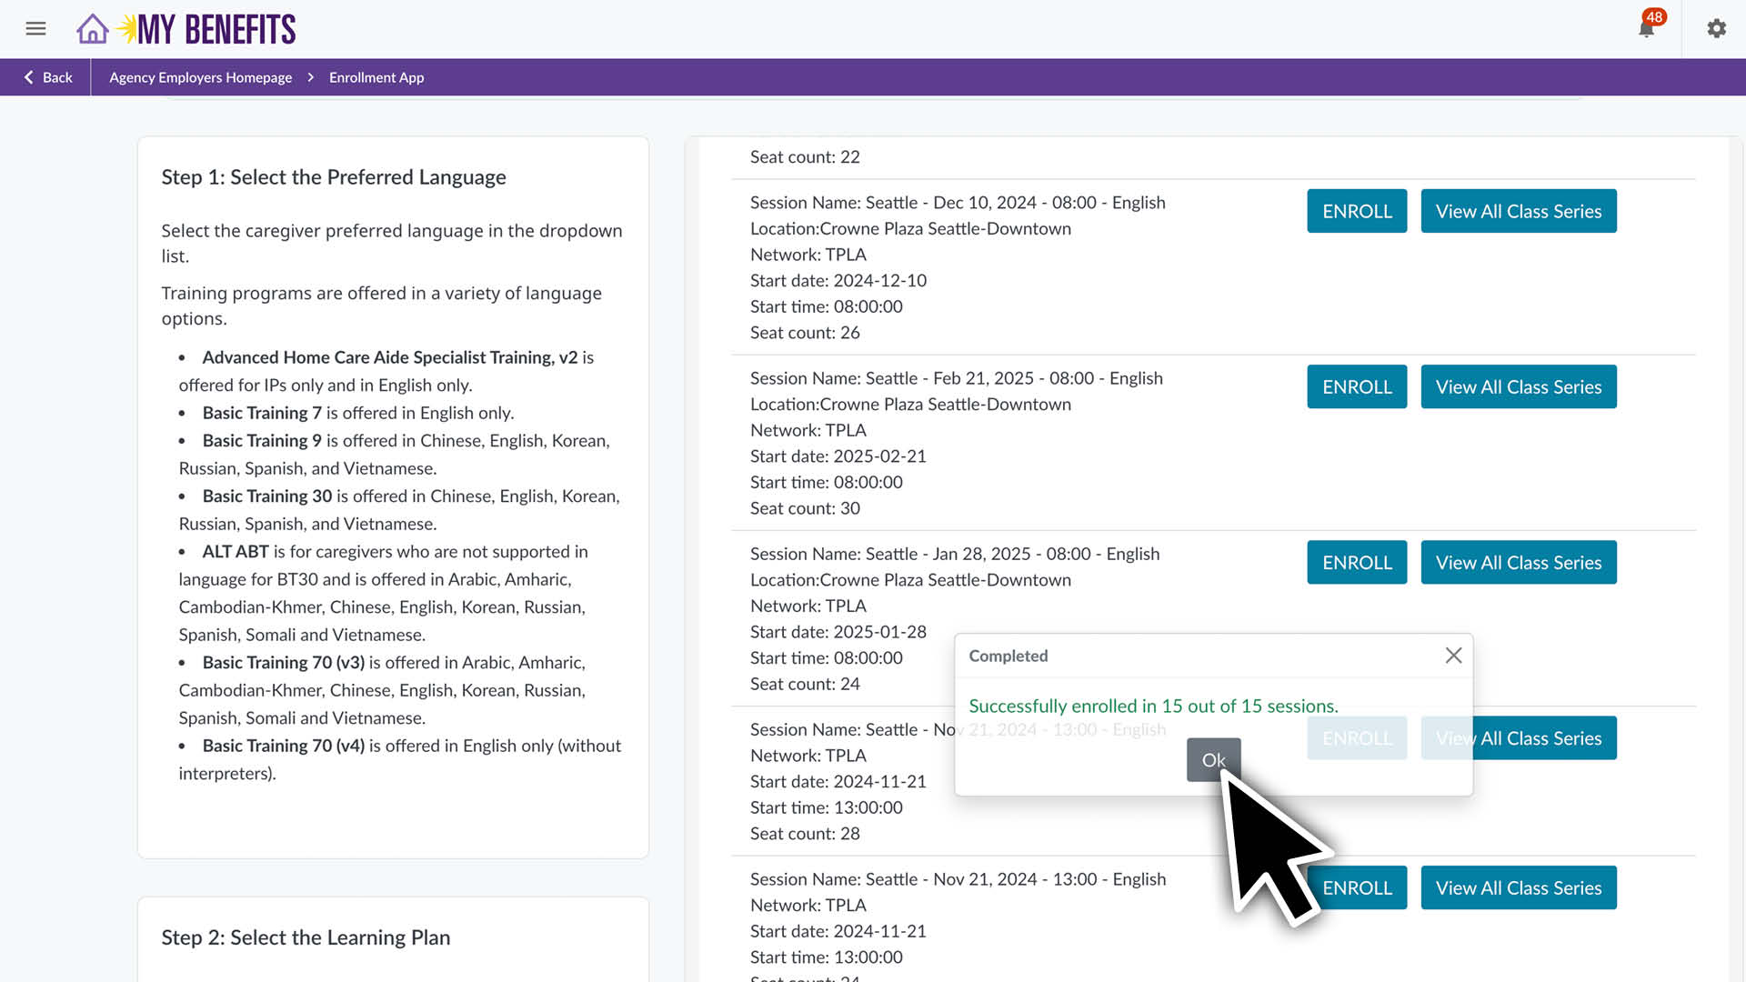This screenshot has width=1746, height=982.
Task: View All Class Series for Feb 21 session
Action: click(1518, 386)
